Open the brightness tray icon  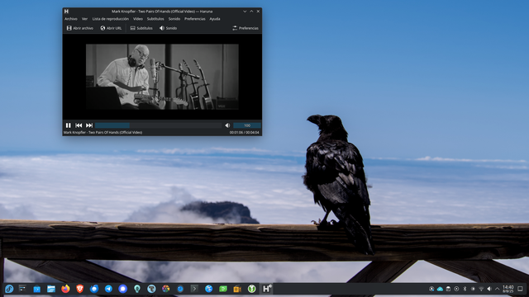[473, 289]
